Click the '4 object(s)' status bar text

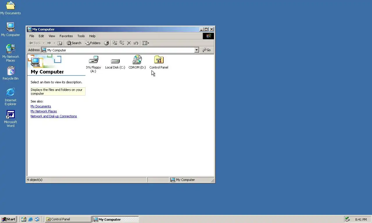point(35,180)
